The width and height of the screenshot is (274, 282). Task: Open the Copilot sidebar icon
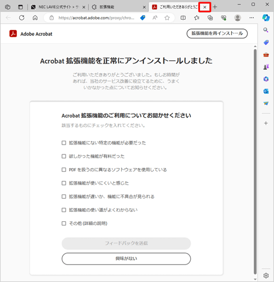pos(266,18)
